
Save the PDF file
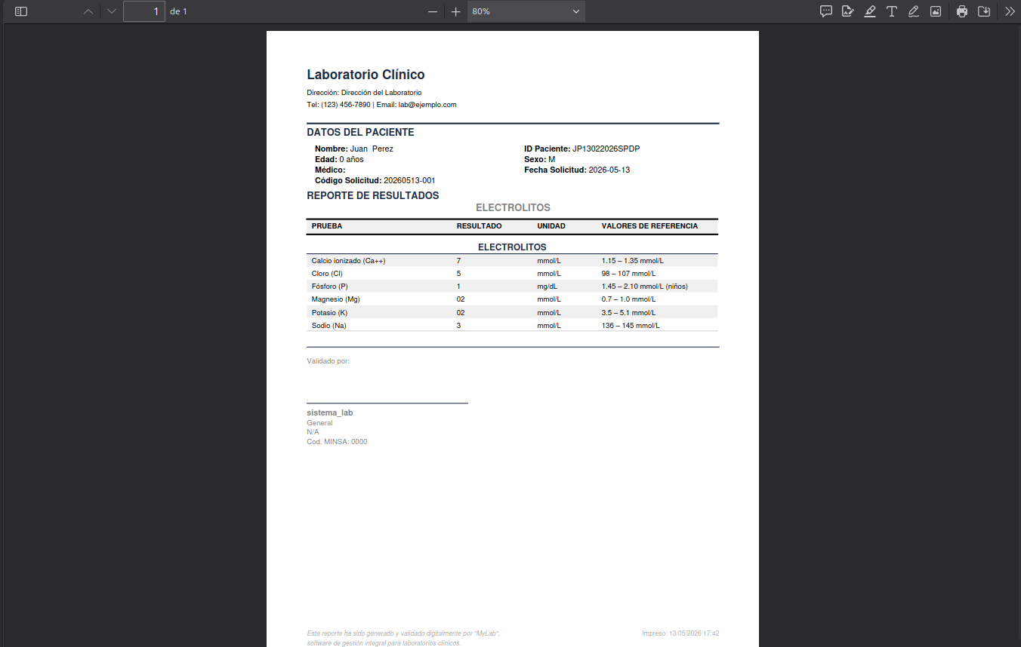tap(984, 11)
